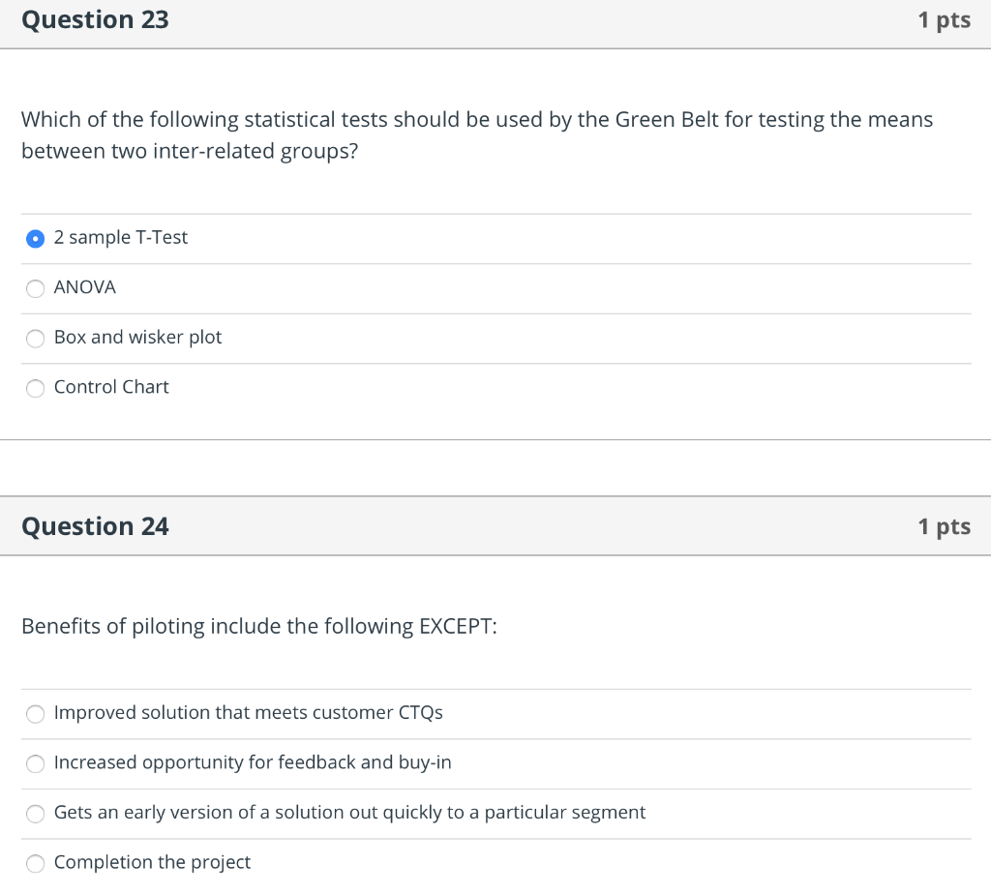
Task: Choose "Increased opportunity for feedback and buy-in"
Action: click(35, 763)
